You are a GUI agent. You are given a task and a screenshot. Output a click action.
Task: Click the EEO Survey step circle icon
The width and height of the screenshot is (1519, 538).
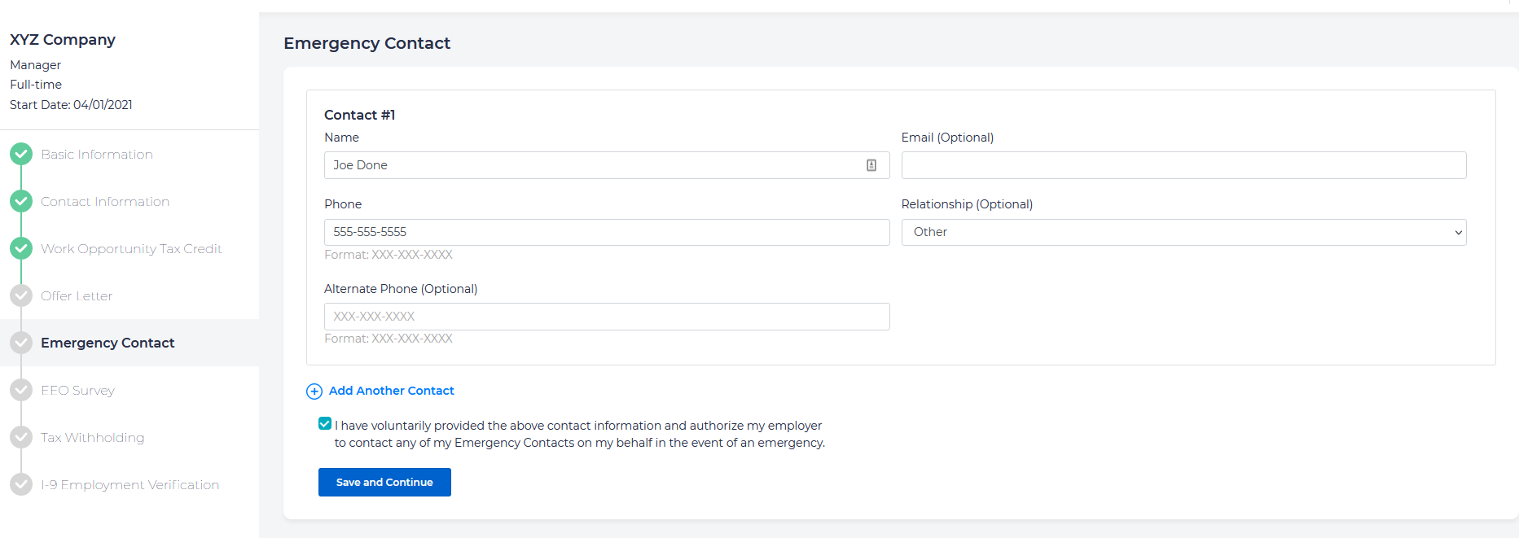coord(21,390)
